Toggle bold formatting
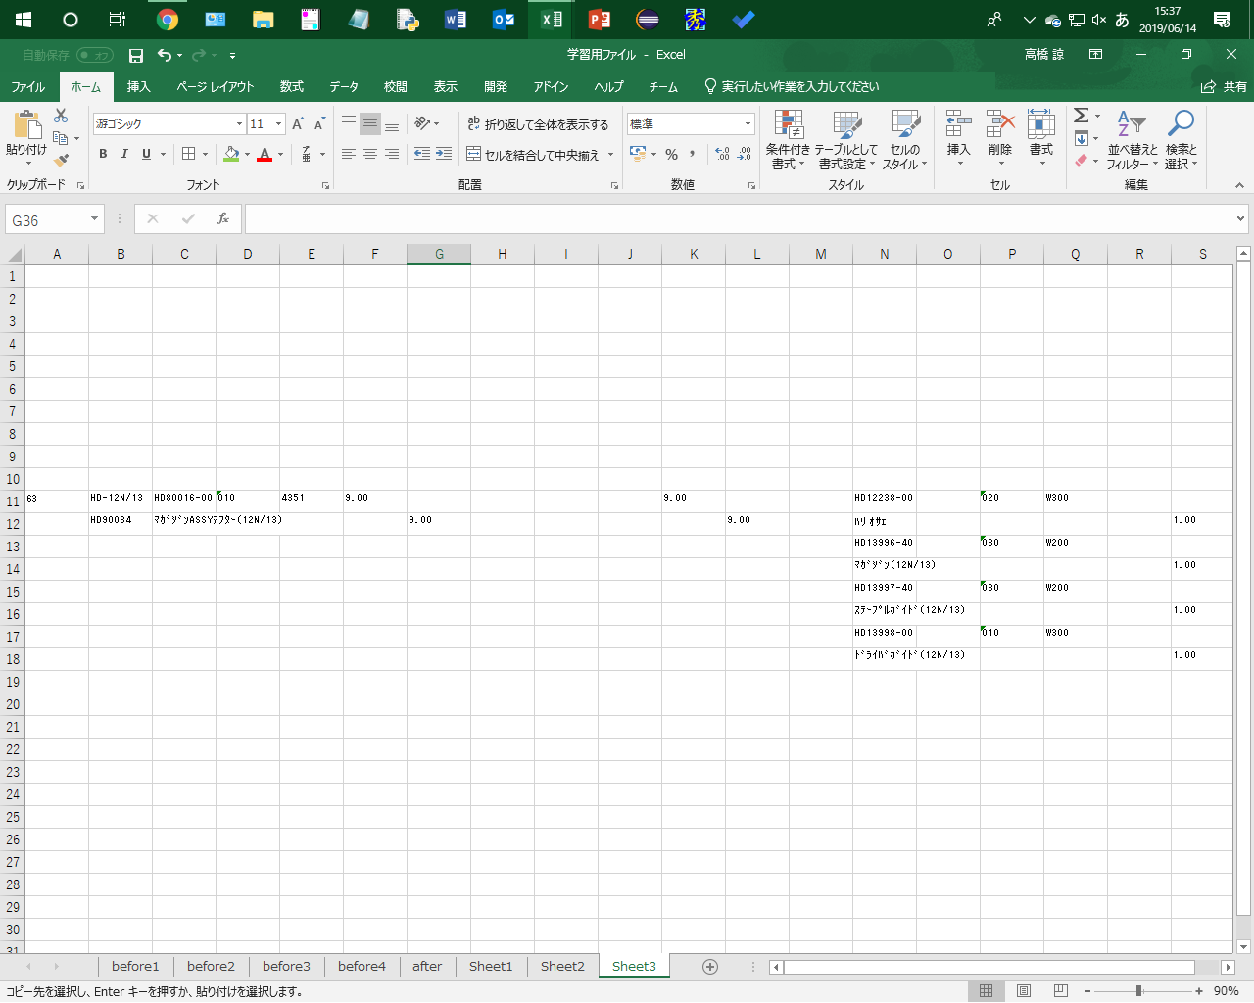This screenshot has width=1254, height=1003. click(x=103, y=154)
